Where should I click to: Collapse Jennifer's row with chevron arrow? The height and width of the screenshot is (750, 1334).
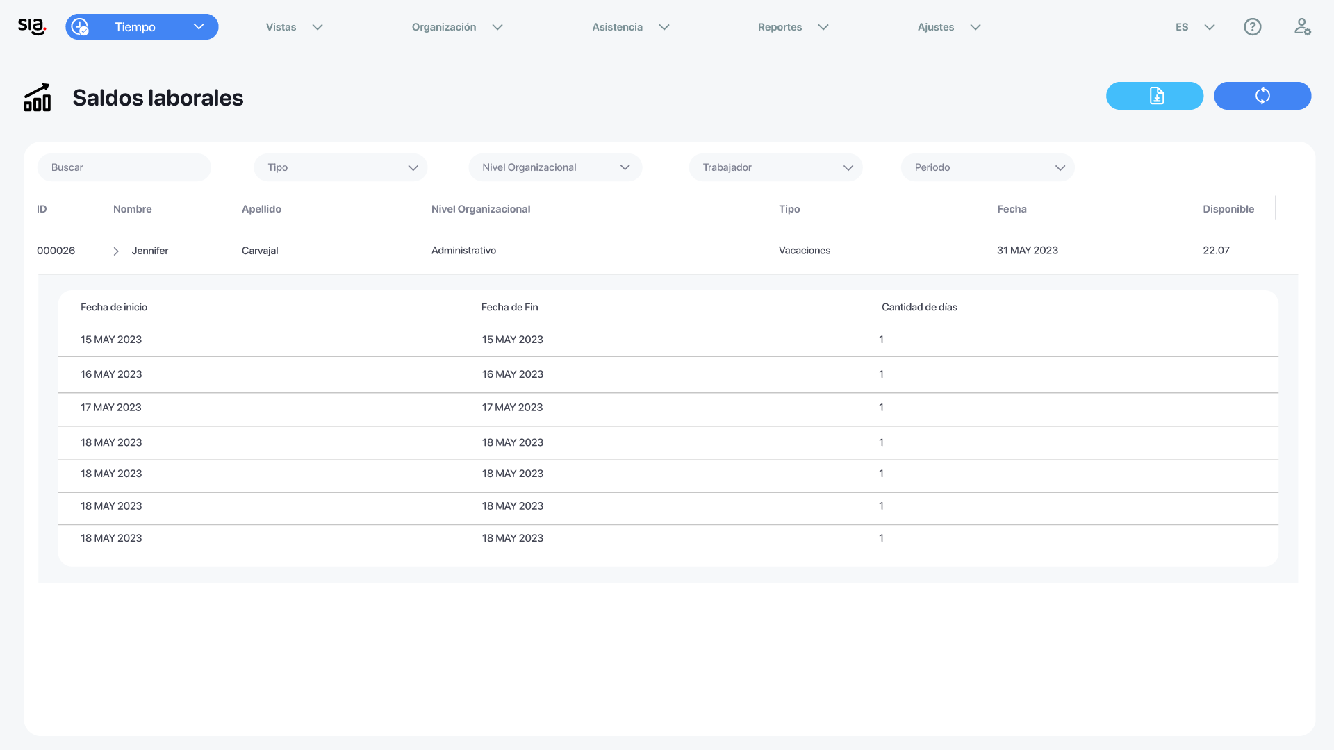(x=116, y=251)
